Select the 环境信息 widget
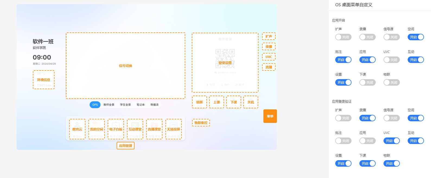The image size is (431, 178). tap(44, 80)
